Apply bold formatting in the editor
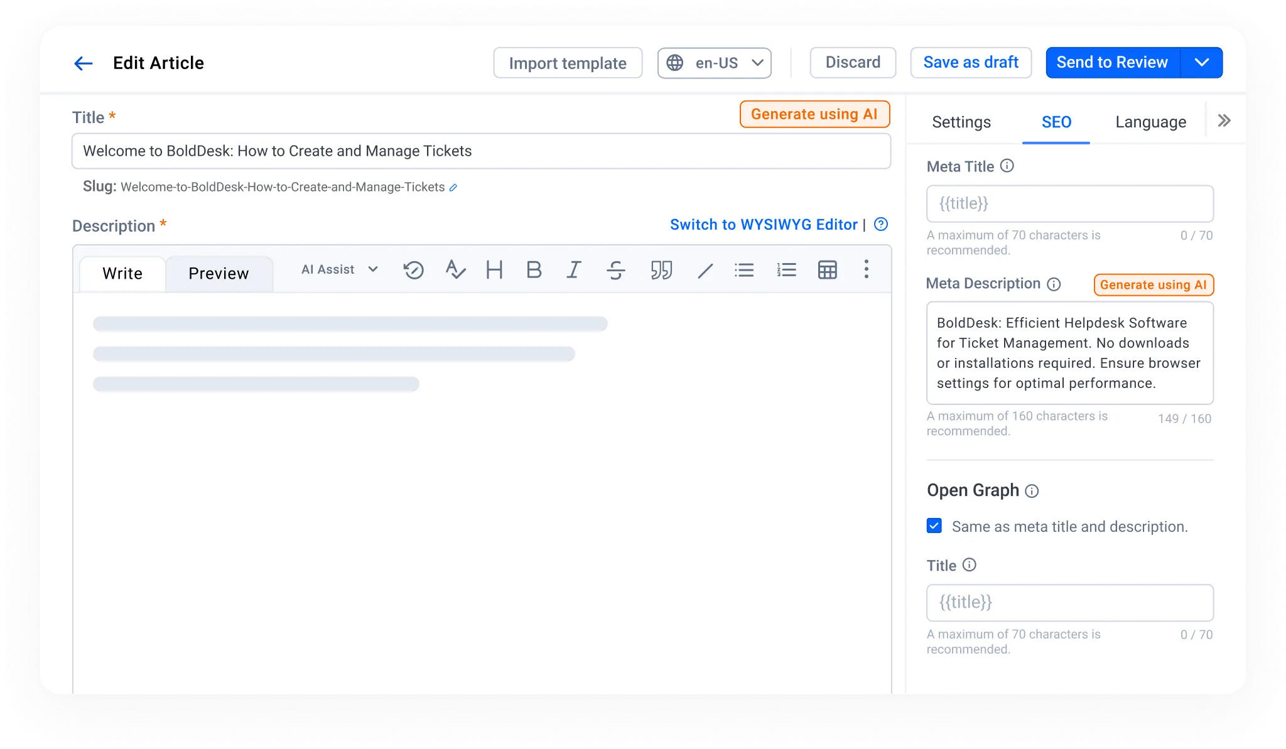Screen dimensions: 1286x749 [x=533, y=270]
